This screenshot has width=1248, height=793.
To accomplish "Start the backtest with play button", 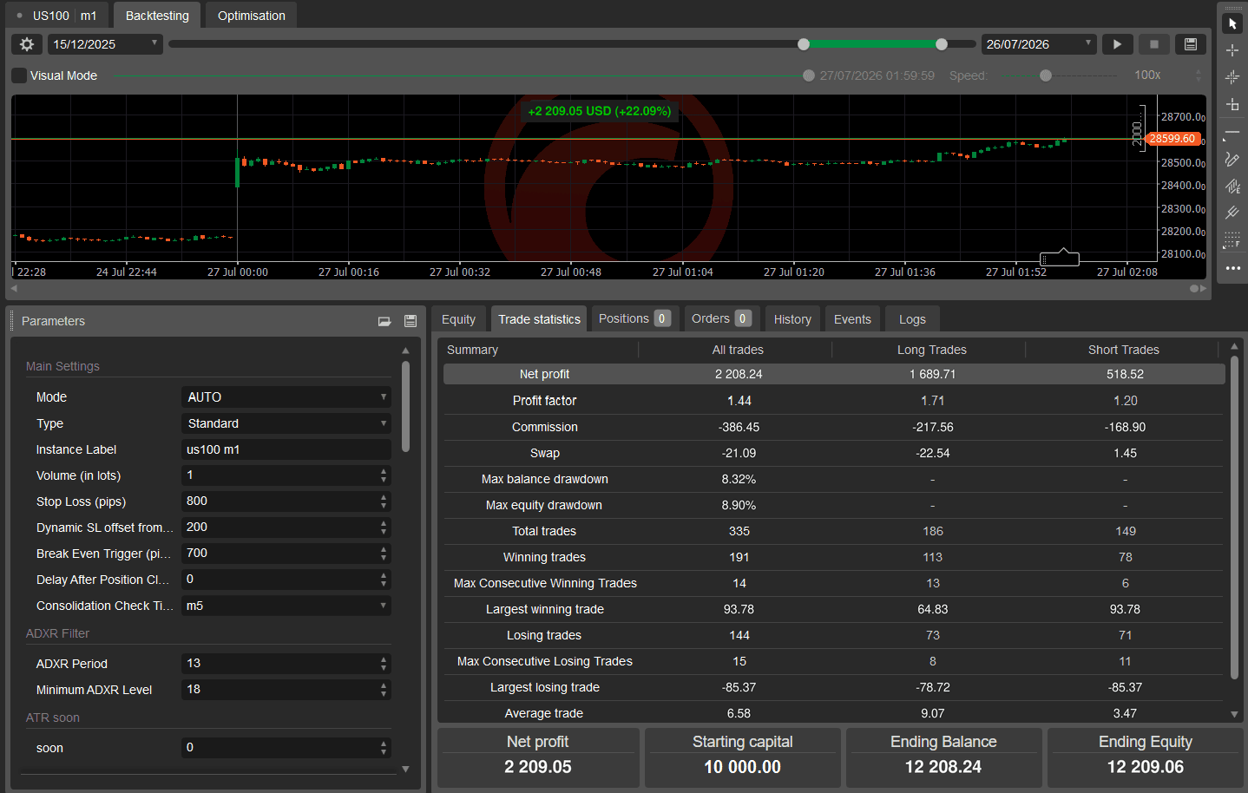I will (x=1118, y=44).
